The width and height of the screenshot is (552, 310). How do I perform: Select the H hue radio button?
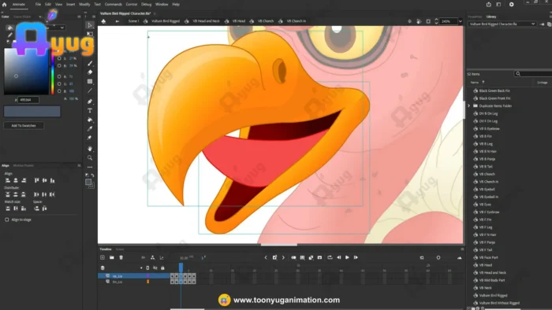pos(59,52)
